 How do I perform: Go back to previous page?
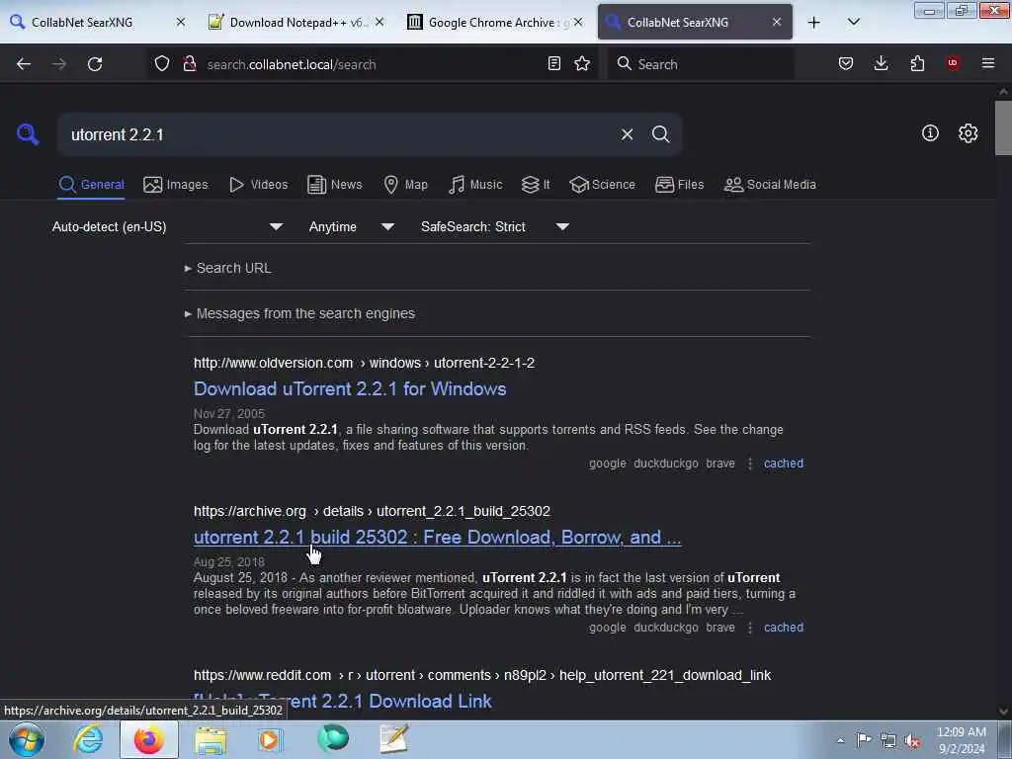pos(24,64)
